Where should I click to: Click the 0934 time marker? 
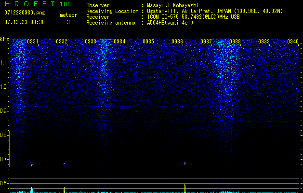pyautogui.click(x=119, y=41)
